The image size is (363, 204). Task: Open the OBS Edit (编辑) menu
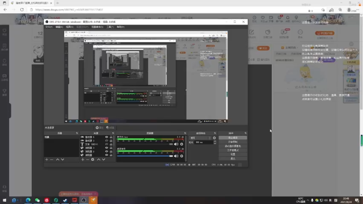pos(59,27)
